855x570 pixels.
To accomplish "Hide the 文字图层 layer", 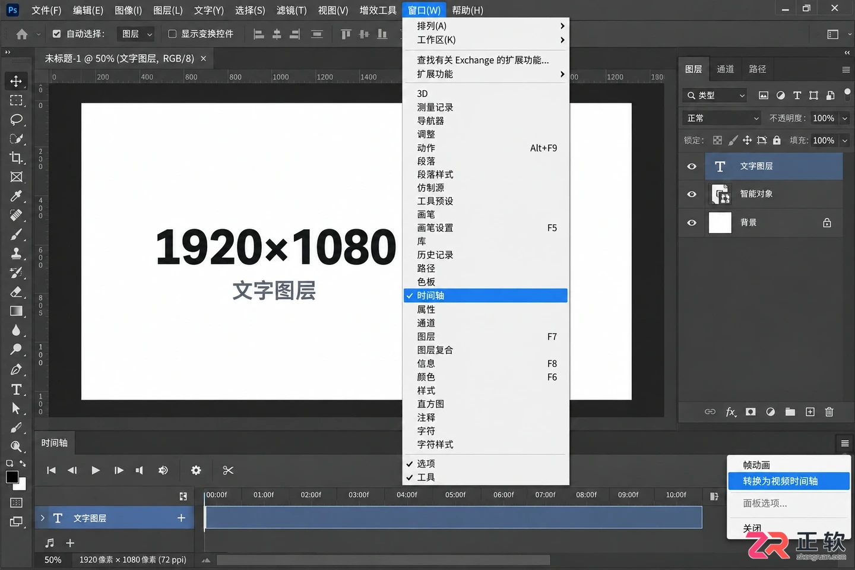I will (692, 166).
